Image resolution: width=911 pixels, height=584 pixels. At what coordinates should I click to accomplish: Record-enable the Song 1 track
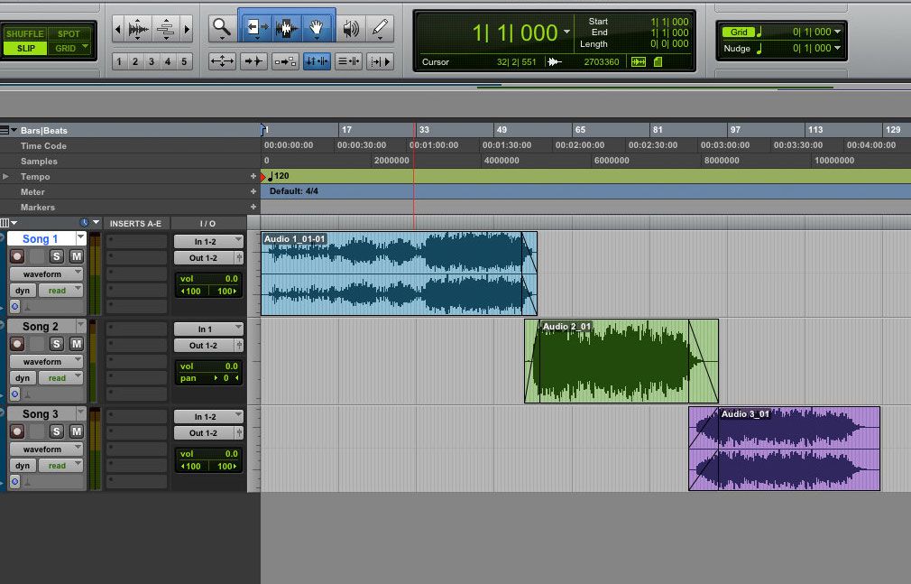click(x=17, y=256)
